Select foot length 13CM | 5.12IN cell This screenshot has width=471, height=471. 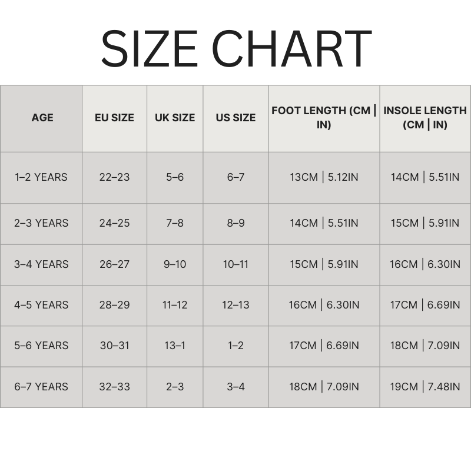click(x=324, y=177)
